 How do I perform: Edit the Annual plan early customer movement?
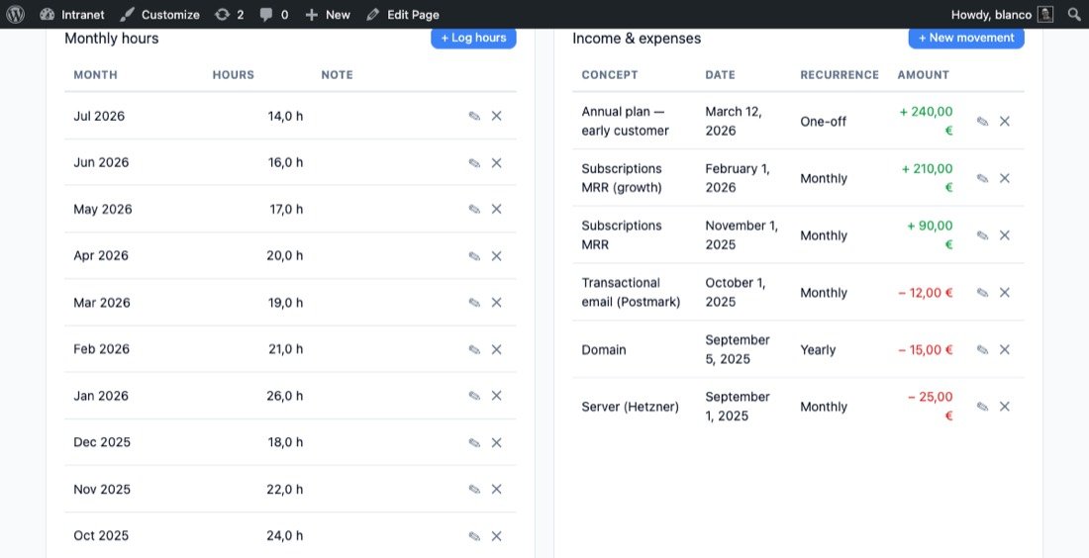pos(983,122)
